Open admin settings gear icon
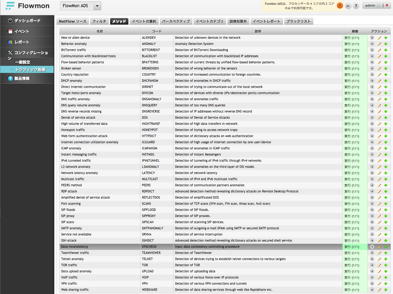 (x=379, y=5)
